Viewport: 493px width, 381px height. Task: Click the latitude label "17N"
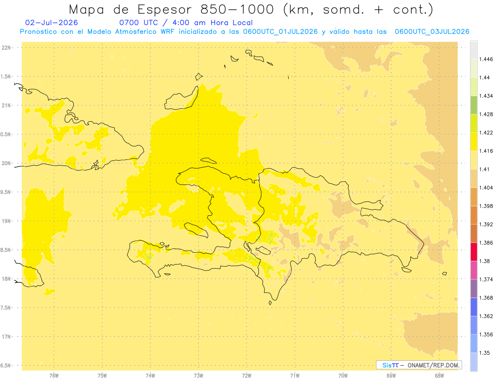tap(6, 337)
